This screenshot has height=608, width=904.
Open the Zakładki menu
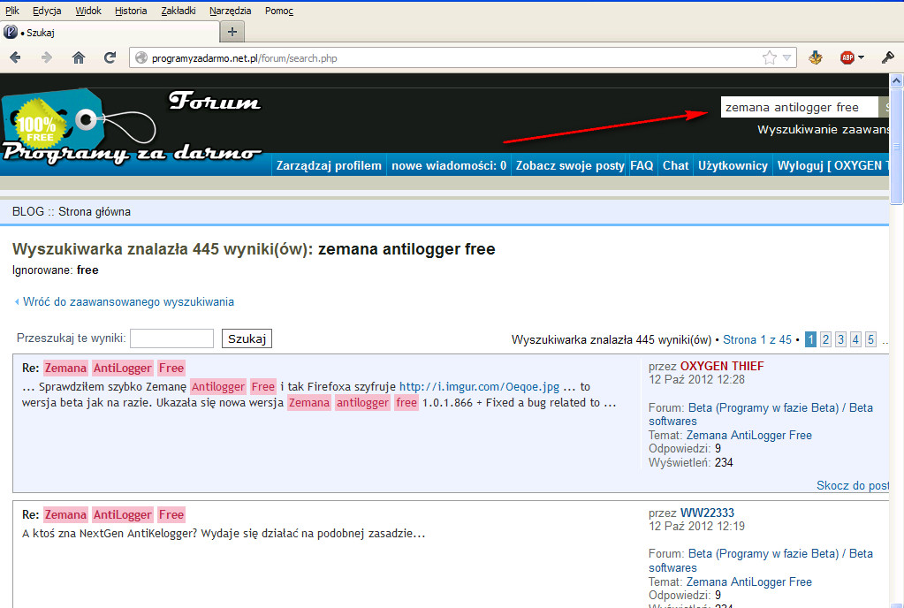point(179,11)
